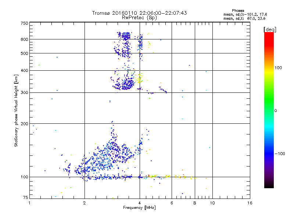Click the "Stationary phase Virtual Height [km]" axis label
294x221 pixels.
coord(16,110)
